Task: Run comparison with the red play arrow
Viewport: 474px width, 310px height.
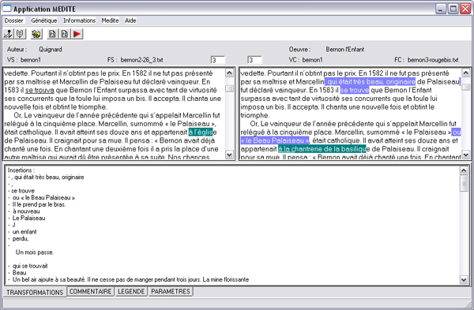Action: pos(77,34)
